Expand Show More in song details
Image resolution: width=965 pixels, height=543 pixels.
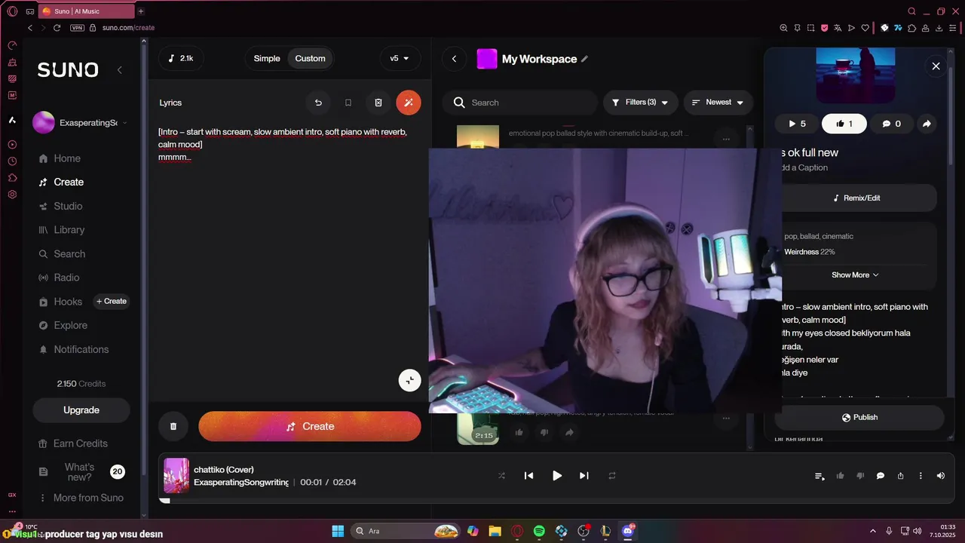coord(855,275)
